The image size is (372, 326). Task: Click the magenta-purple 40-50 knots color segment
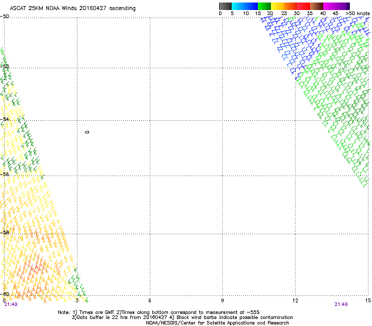point(336,6)
